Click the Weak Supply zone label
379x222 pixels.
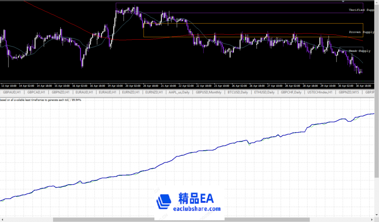[359, 51]
